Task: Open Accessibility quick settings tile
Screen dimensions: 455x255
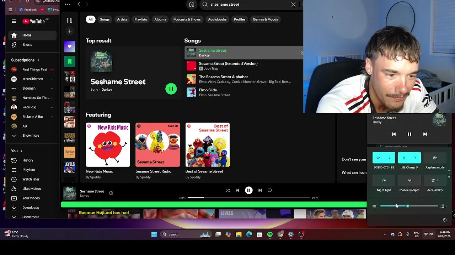Action: click(x=435, y=181)
